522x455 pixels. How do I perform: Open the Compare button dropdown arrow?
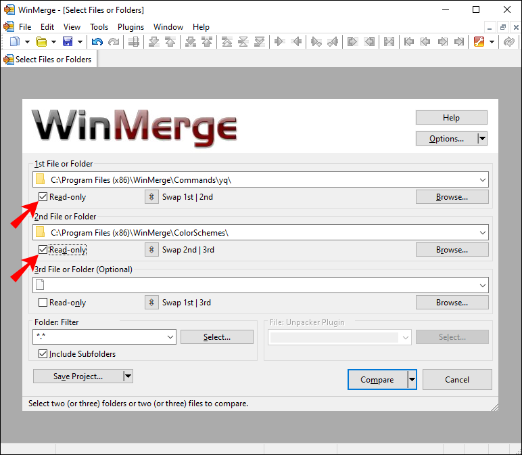click(x=412, y=379)
